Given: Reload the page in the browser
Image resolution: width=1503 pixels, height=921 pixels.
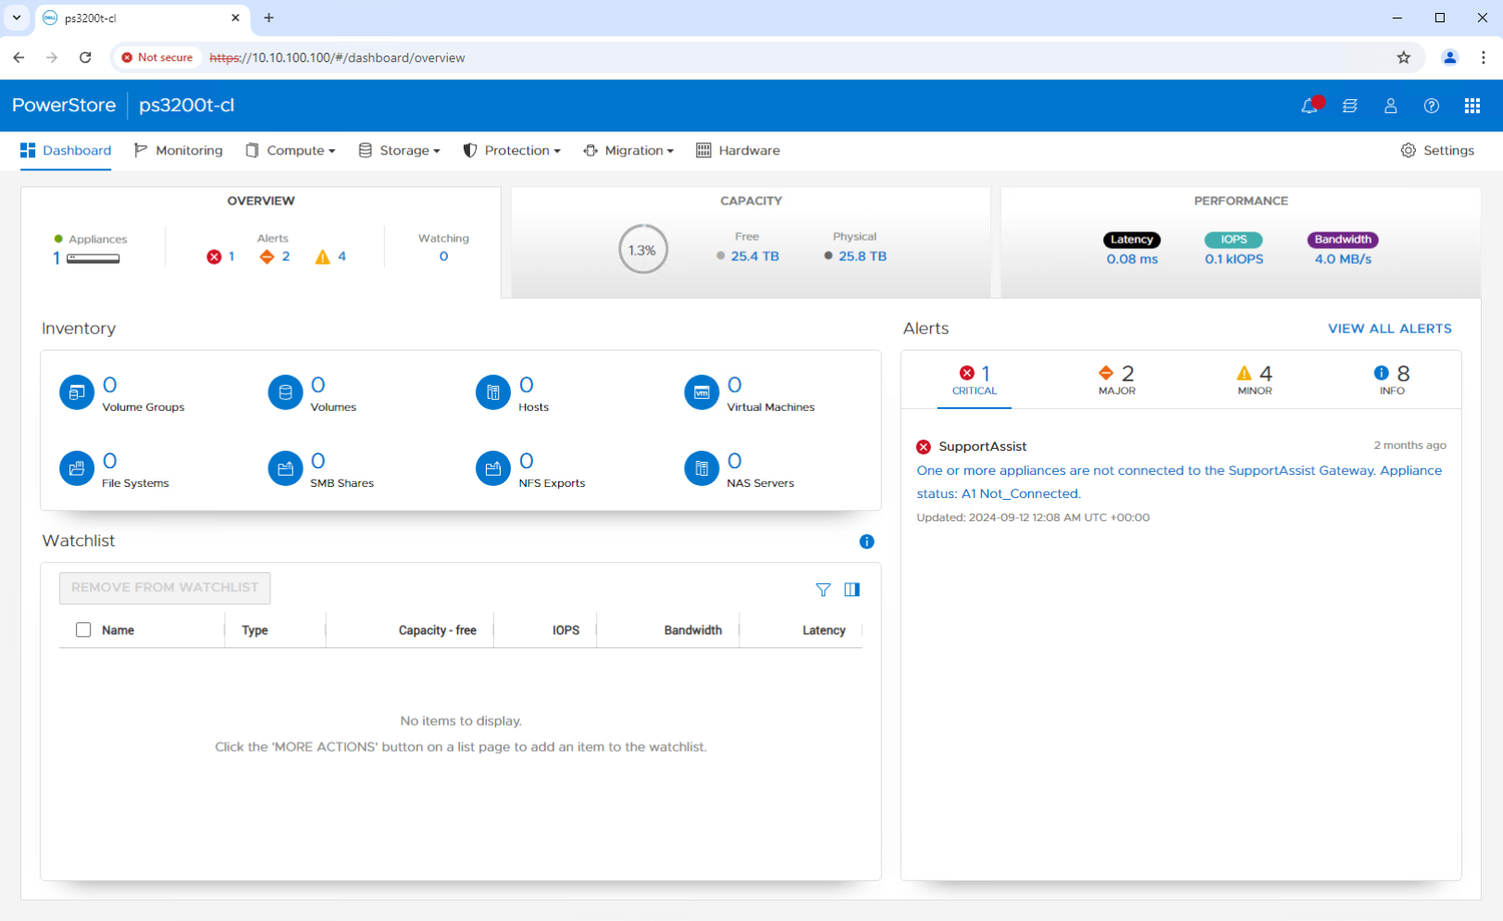Looking at the screenshot, I should (85, 57).
